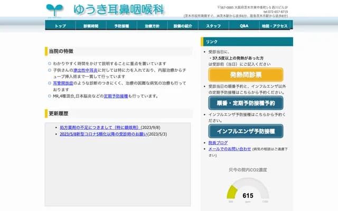Click the CO2 concentration gauge showing 615
The width and height of the screenshot is (338, 211).
pos(248,193)
